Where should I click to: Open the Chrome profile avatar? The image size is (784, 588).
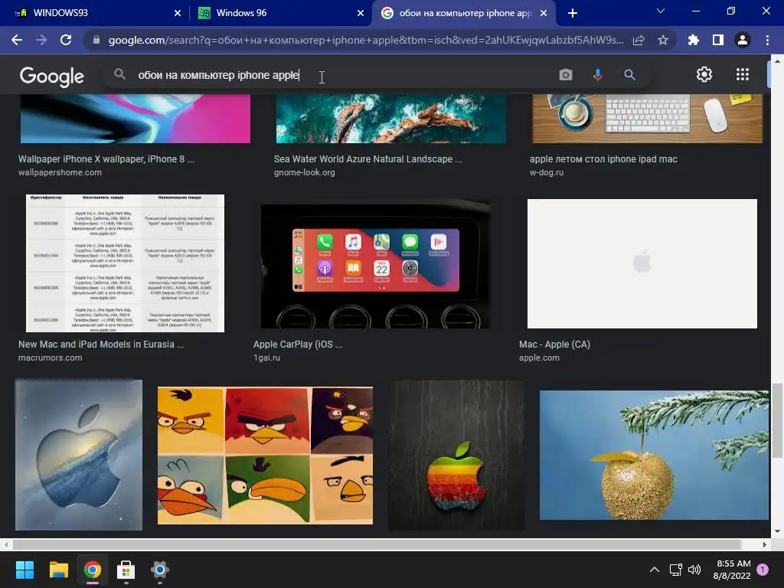pyautogui.click(x=743, y=40)
